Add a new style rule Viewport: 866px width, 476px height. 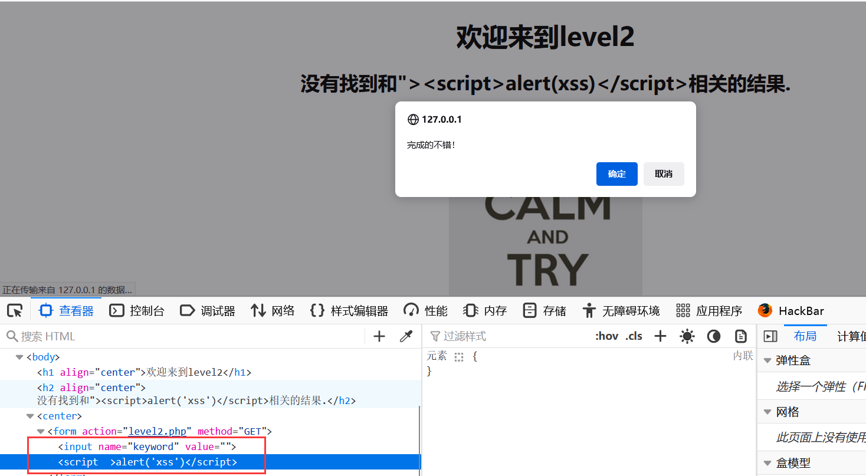pyautogui.click(x=660, y=336)
